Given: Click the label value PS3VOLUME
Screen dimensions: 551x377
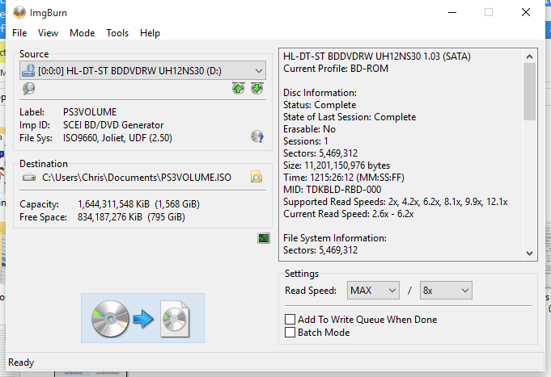Looking at the screenshot, I should 90,112.
